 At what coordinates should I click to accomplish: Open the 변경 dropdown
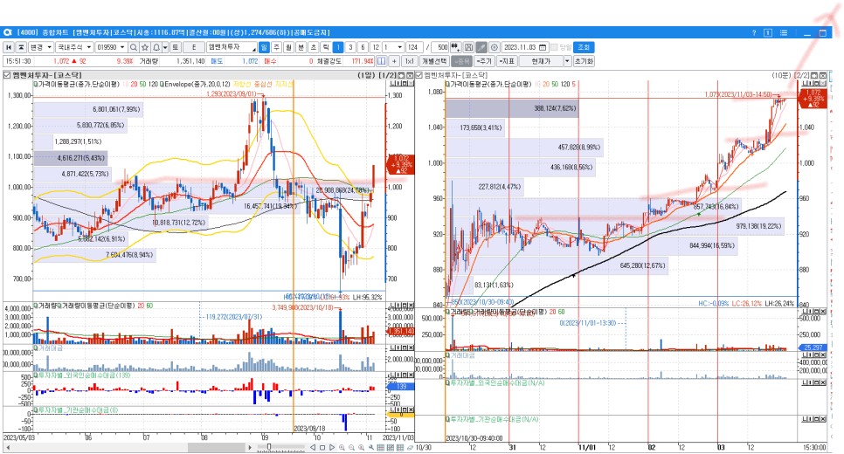tap(41, 47)
